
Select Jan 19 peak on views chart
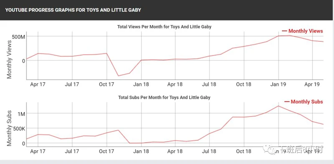(278, 36)
